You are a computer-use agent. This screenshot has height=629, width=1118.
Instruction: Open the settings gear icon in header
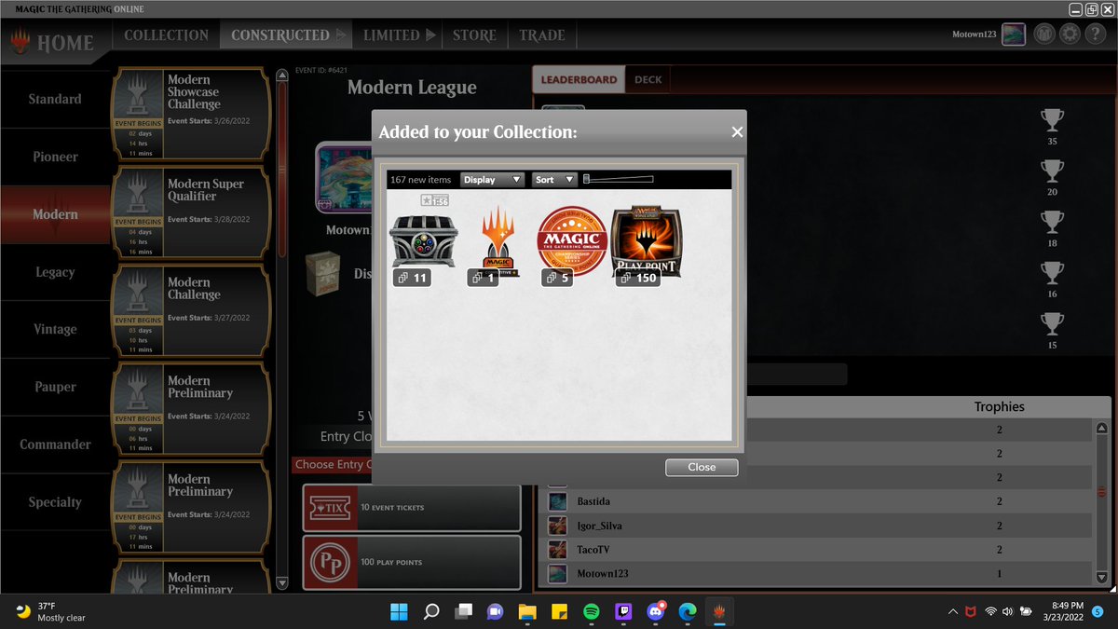[x=1070, y=34]
